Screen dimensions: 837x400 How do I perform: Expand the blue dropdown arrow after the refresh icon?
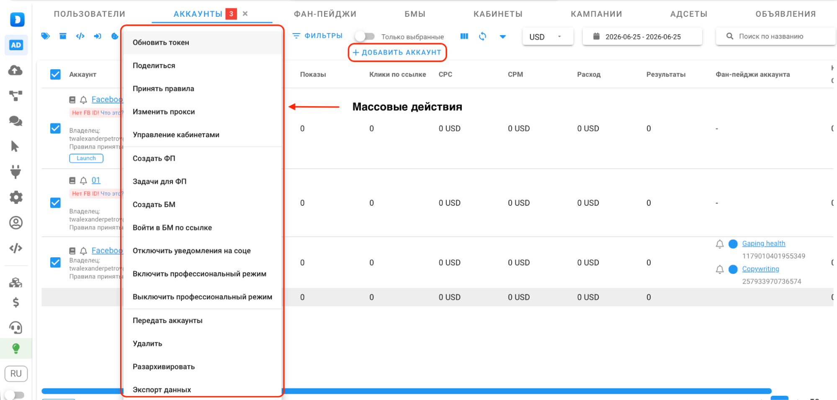(503, 37)
